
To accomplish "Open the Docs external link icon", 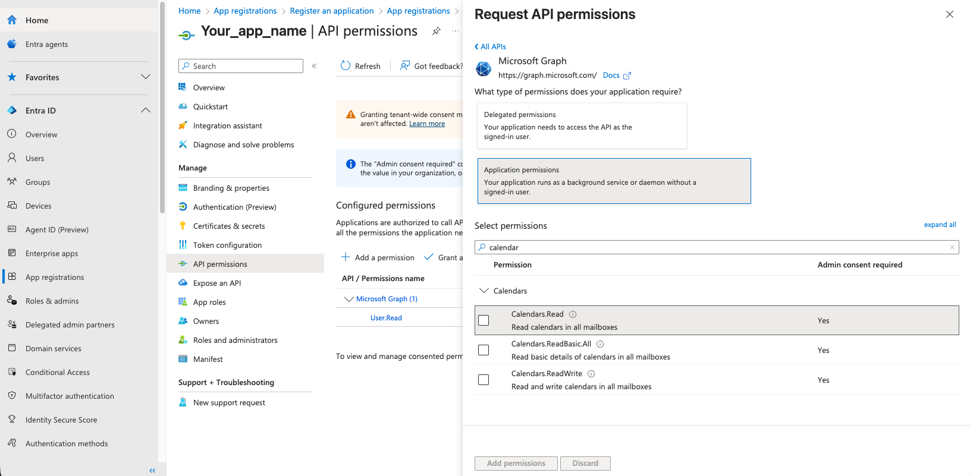I will 627,75.
